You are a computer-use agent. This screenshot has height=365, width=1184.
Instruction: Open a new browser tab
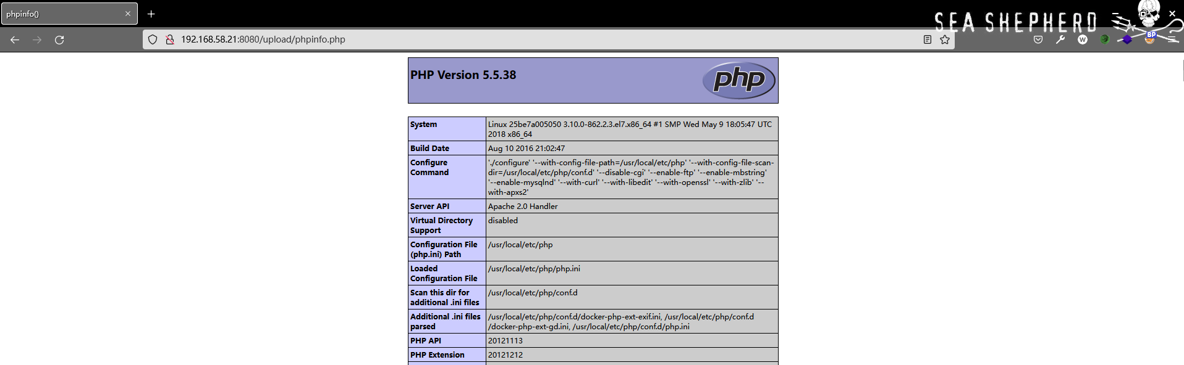151,14
